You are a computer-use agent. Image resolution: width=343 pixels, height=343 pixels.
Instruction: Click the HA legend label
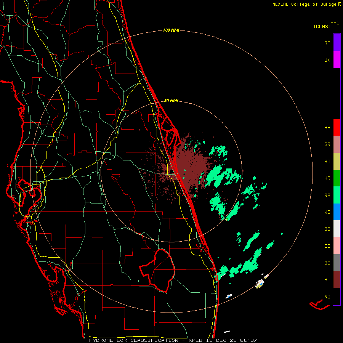[327, 127]
